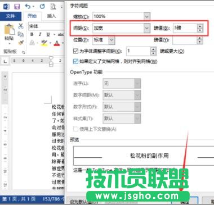Cut selection with the scissors icon

(x=21, y=26)
